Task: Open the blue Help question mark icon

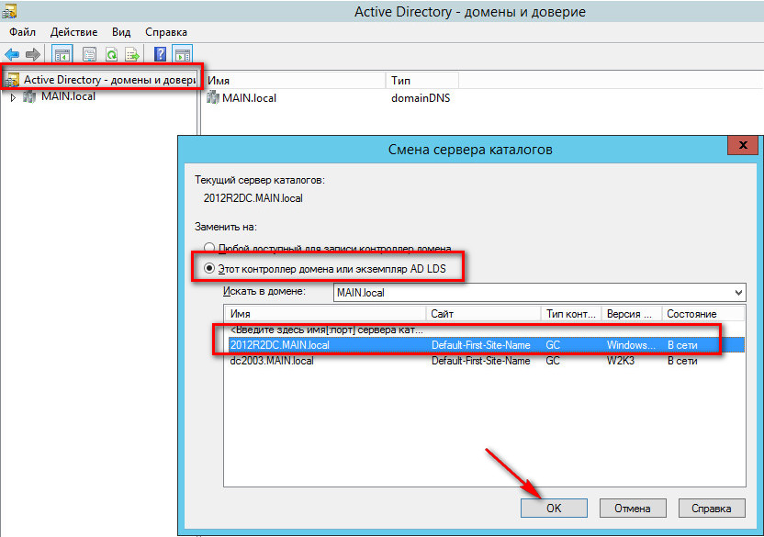Action: [x=161, y=54]
